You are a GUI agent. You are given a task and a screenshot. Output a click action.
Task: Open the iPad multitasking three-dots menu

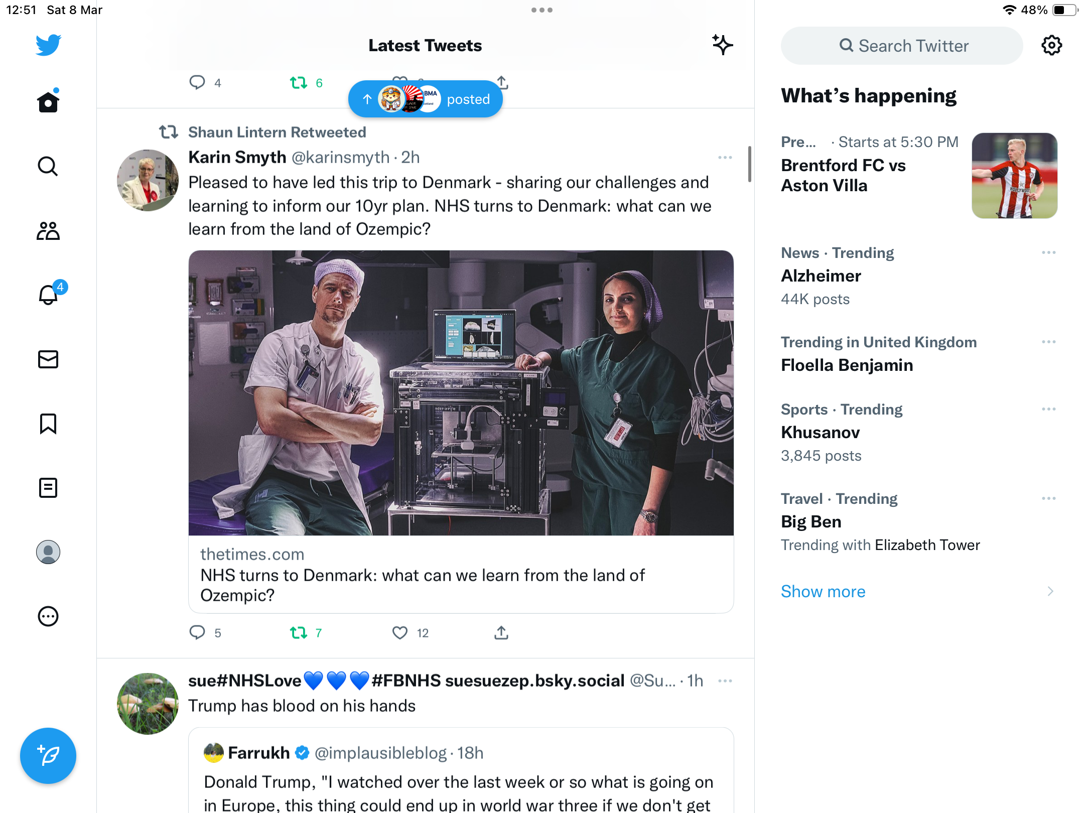542,10
